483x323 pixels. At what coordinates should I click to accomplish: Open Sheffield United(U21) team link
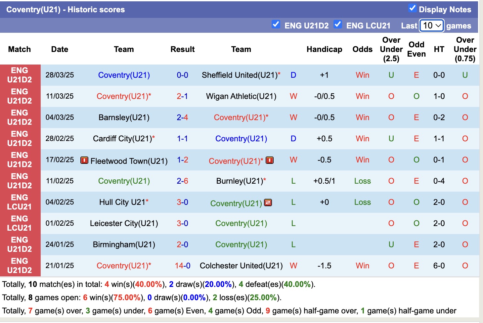coord(240,75)
